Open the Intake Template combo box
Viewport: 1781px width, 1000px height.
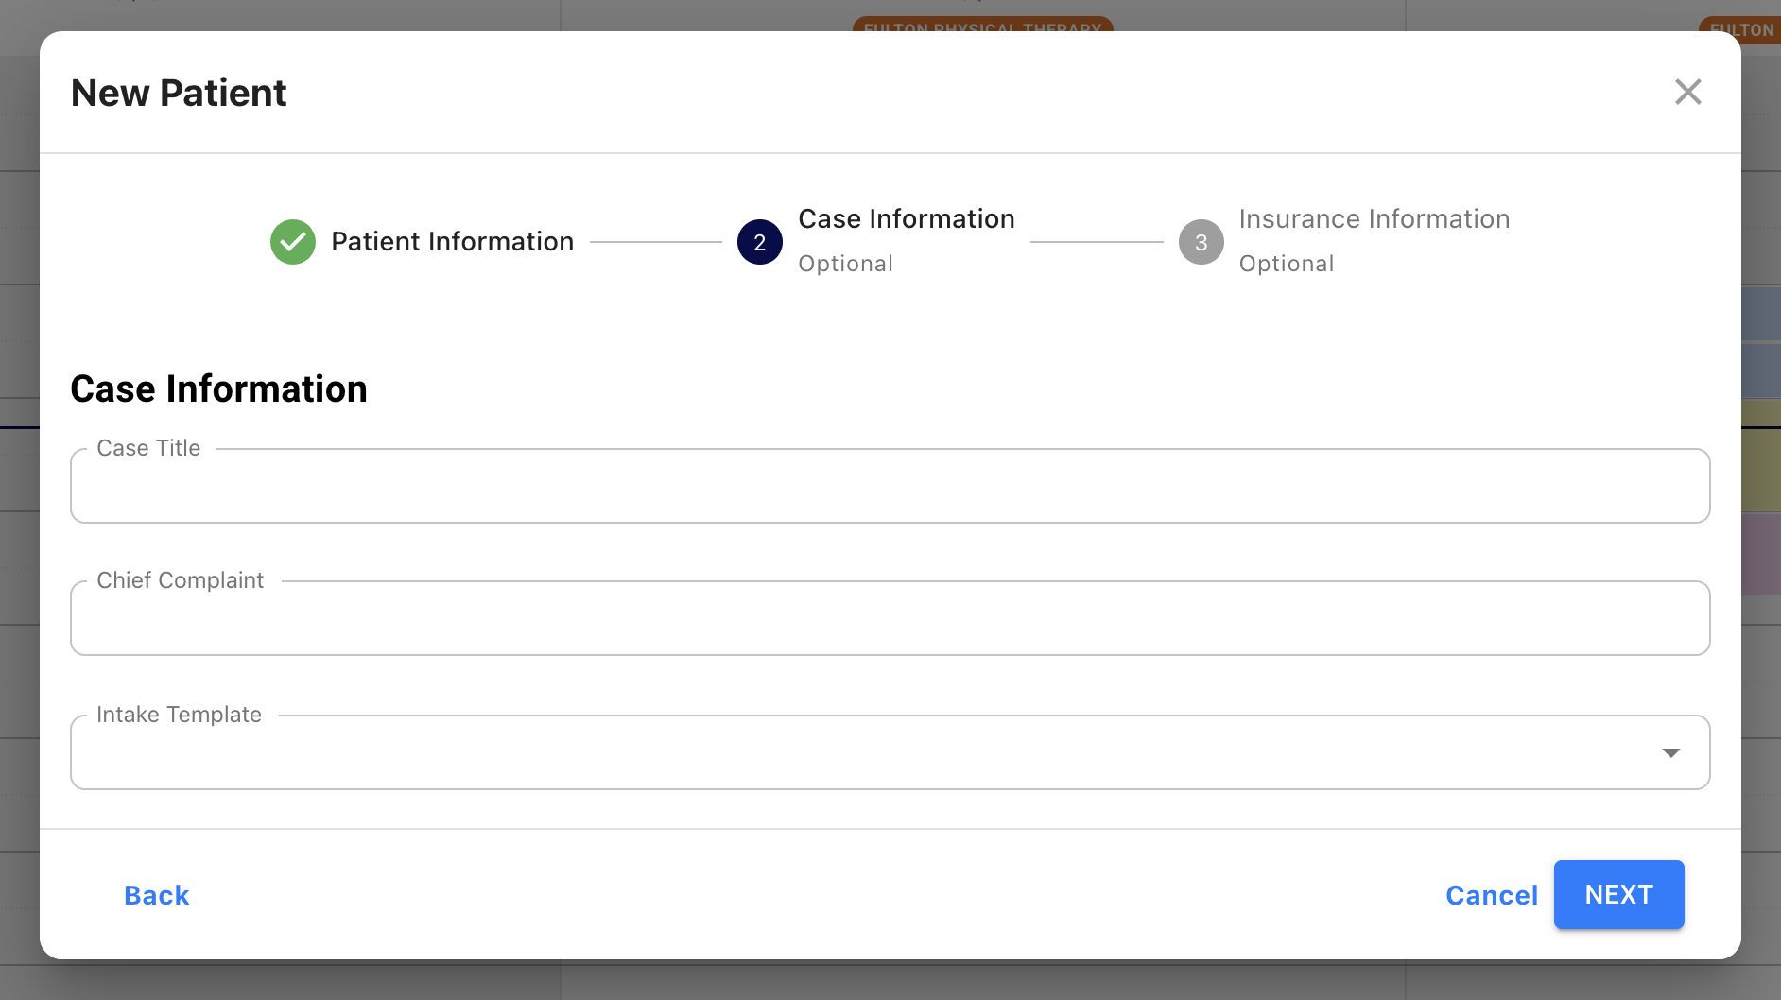890,752
